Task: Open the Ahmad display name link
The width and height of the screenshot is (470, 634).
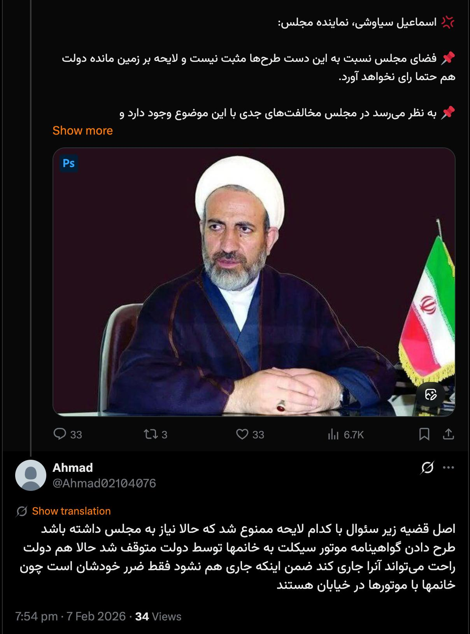Action: point(73,468)
